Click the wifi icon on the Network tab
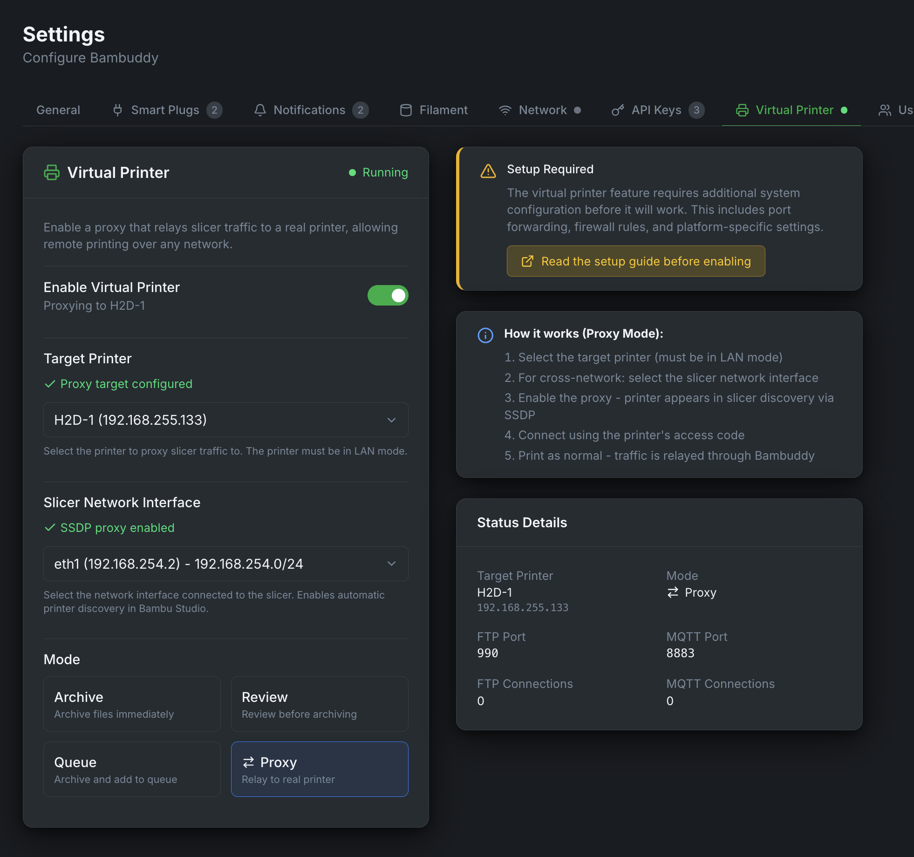 pyautogui.click(x=505, y=110)
